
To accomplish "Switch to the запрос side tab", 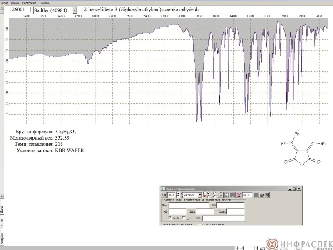I will (2, 238).
